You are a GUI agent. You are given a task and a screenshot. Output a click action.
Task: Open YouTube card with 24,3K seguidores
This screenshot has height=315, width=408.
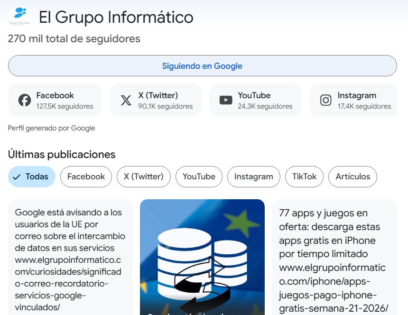[256, 100]
